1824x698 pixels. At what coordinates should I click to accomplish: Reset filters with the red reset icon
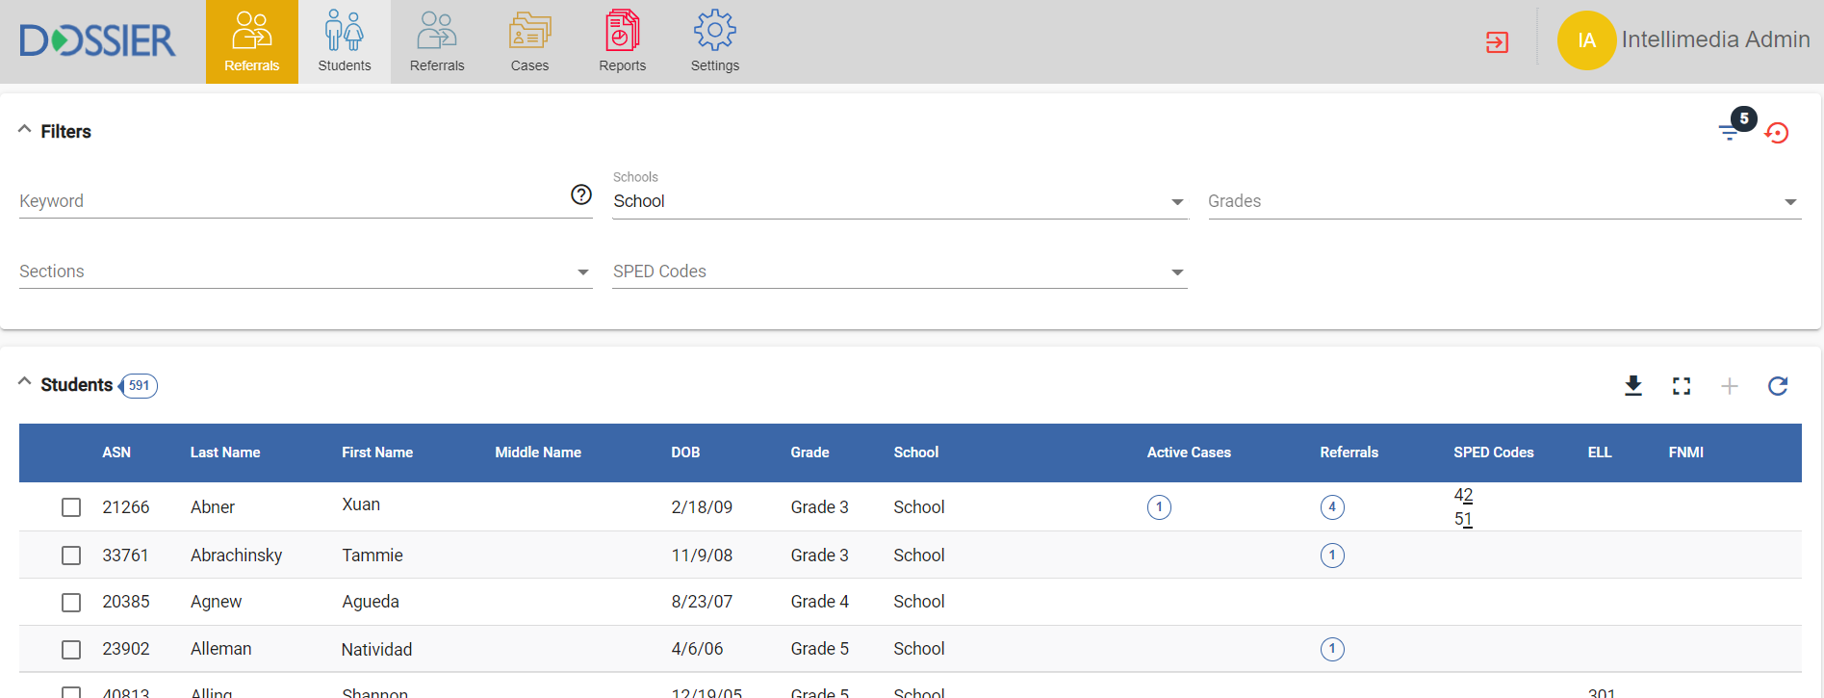coord(1777,133)
